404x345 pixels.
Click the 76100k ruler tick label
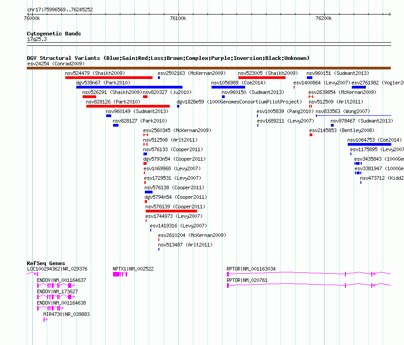coord(178,18)
